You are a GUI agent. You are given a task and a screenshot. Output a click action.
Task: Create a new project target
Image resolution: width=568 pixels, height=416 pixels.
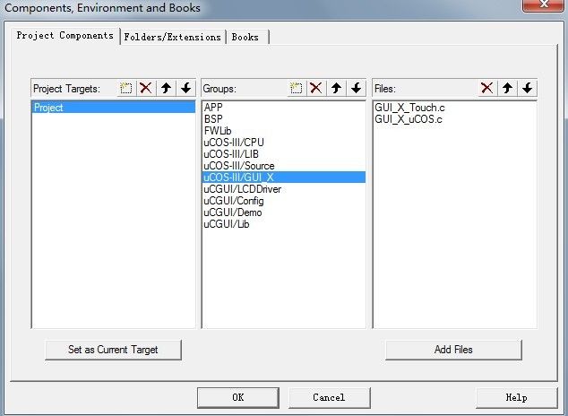coord(126,88)
